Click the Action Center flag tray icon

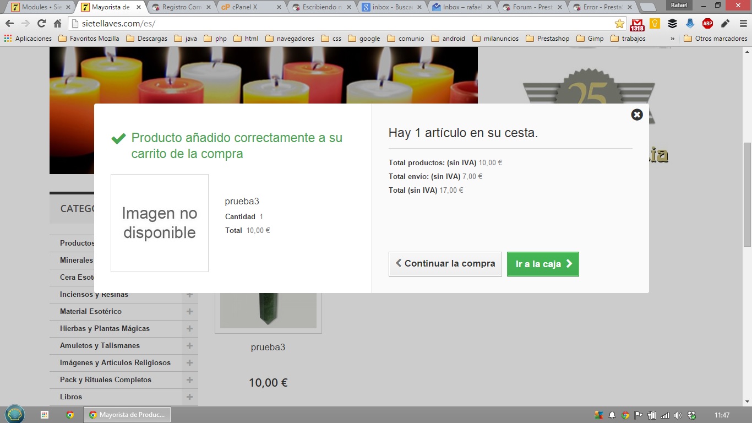point(639,415)
